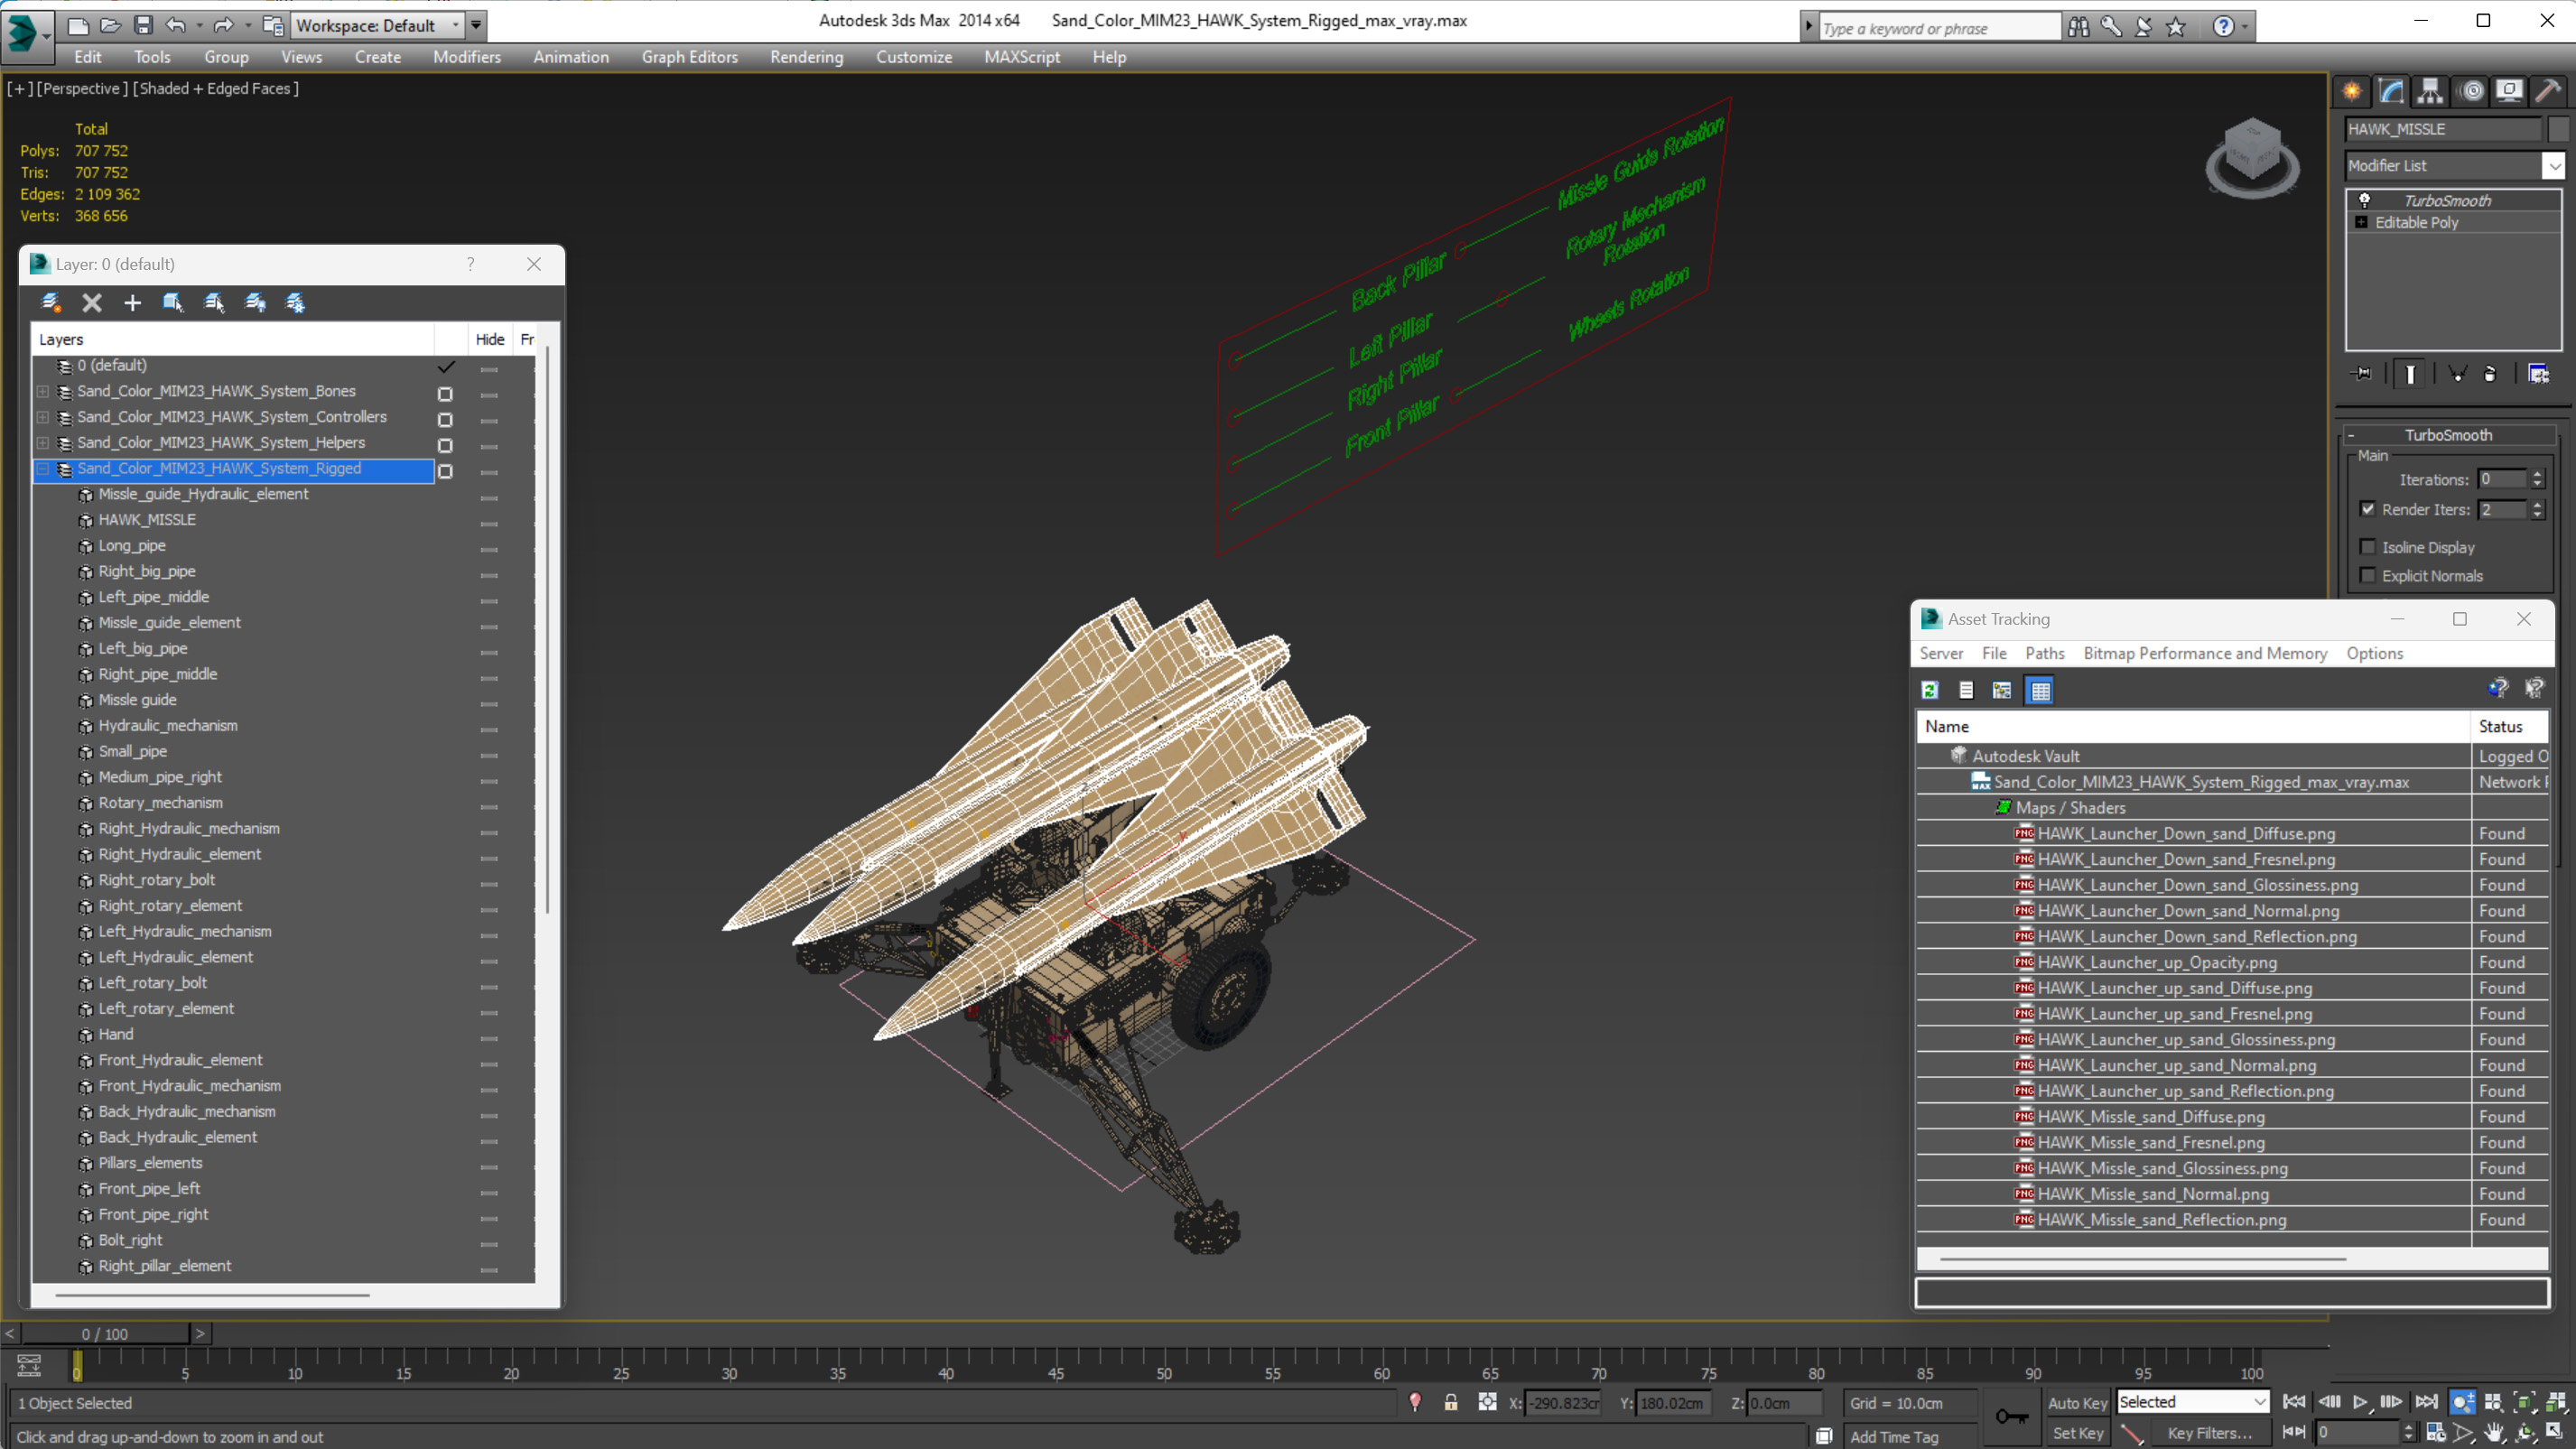The image size is (2576, 1449).
Task: Collapse the Sand_Color_MIM23_HAWK_System_Rigged layer
Action: pos(43,469)
